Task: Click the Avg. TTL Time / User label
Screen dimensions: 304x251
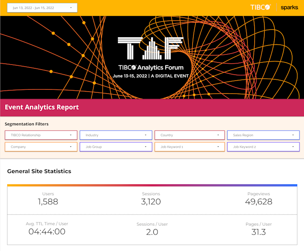Action: (x=47, y=224)
